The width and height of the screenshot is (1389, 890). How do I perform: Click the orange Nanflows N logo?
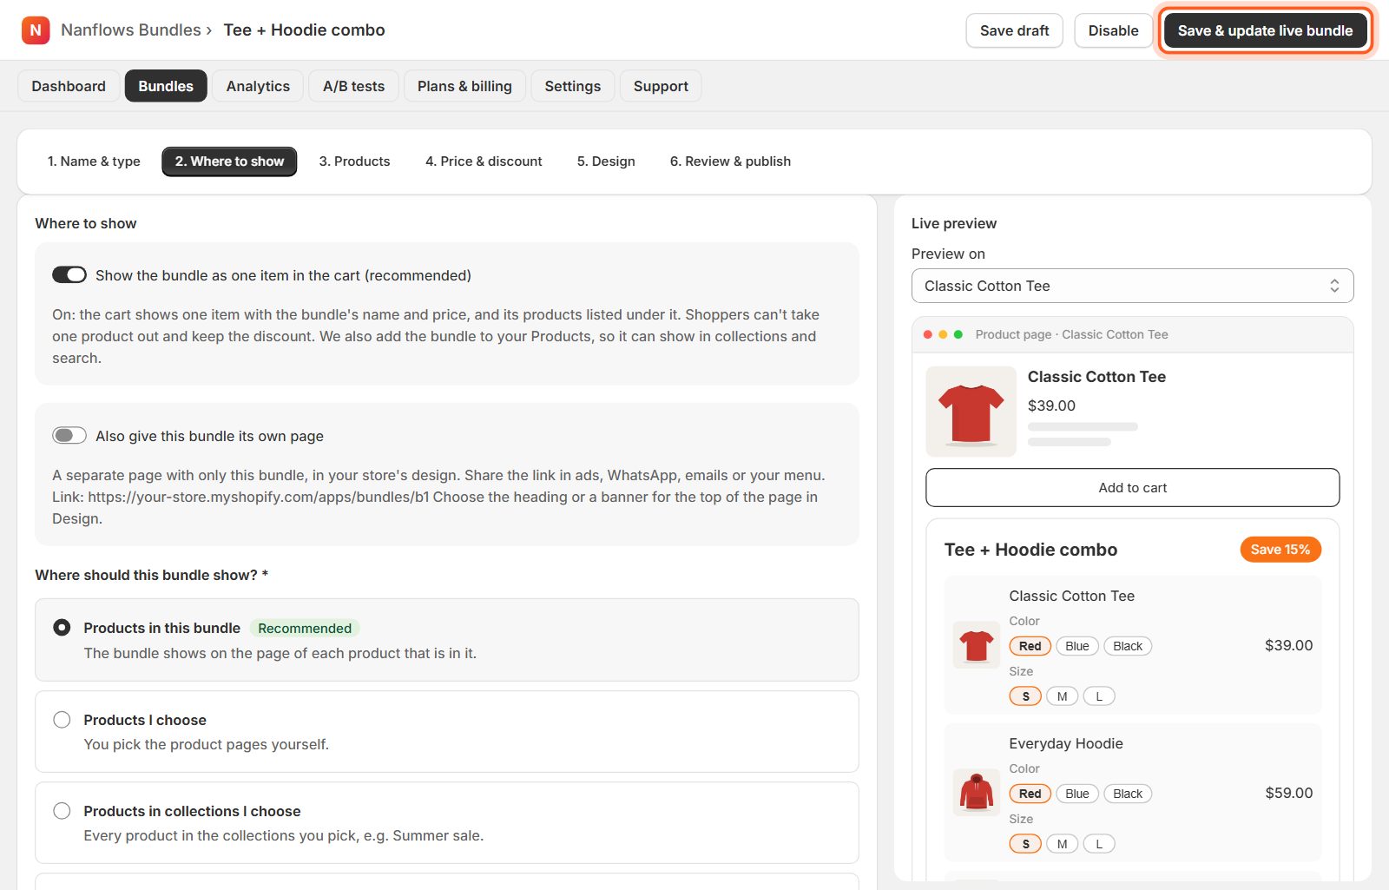tap(36, 30)
